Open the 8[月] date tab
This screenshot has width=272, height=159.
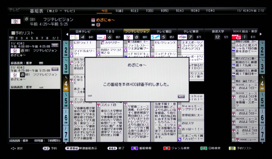[x=165, y=11]
